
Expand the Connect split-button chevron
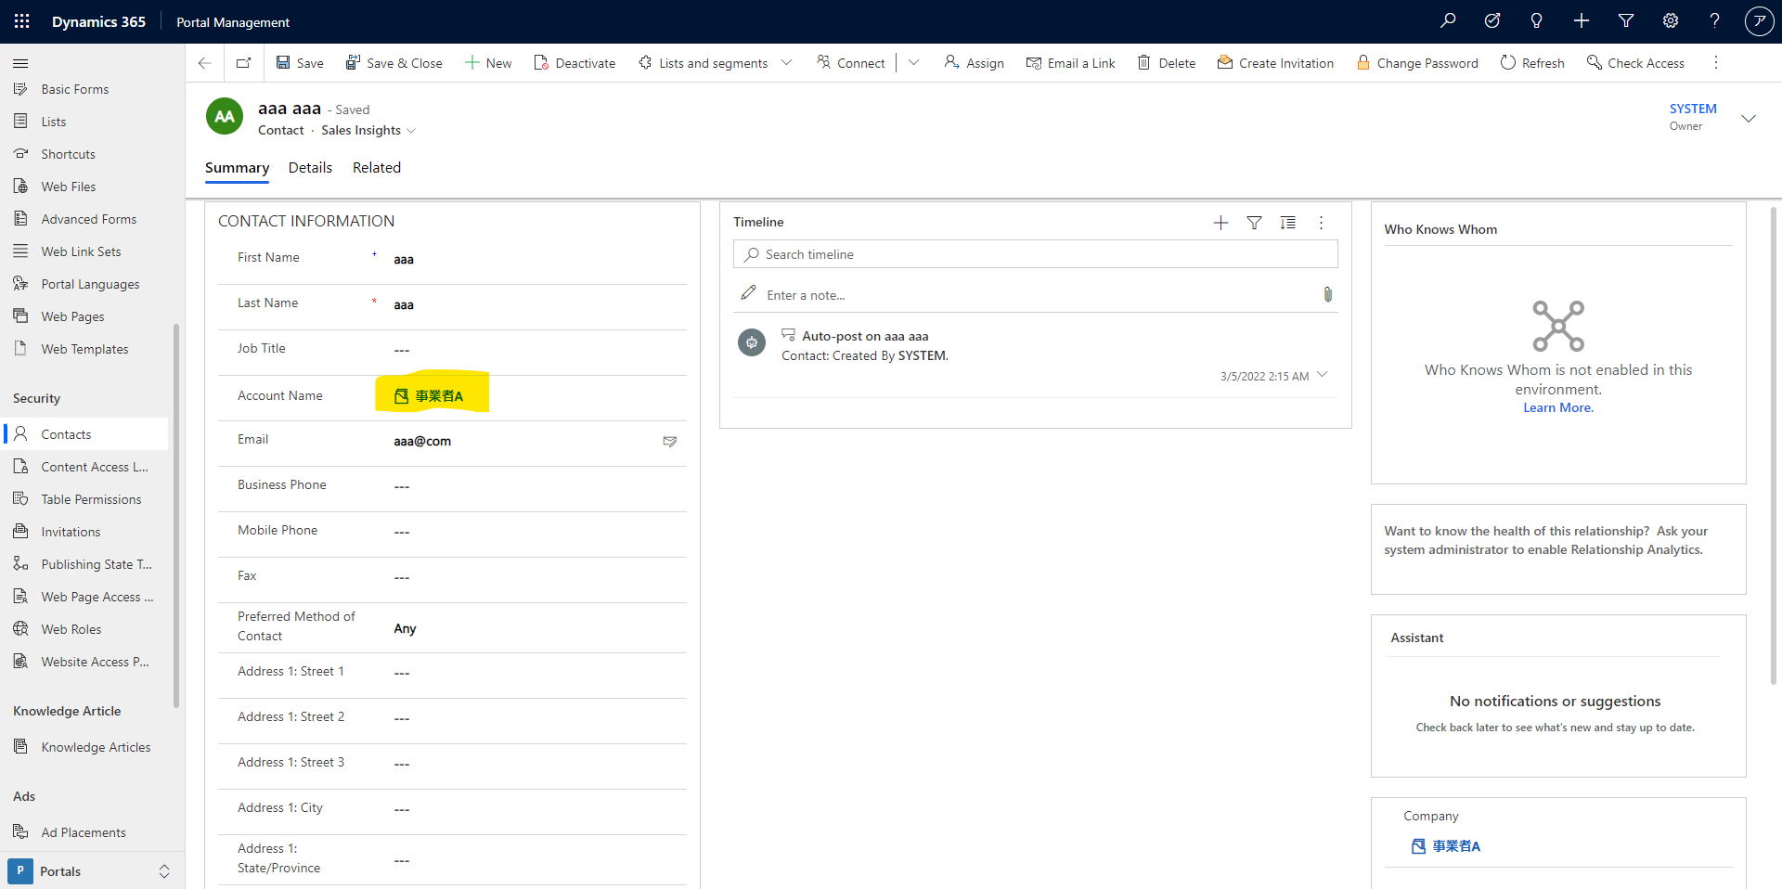point(914,63)
